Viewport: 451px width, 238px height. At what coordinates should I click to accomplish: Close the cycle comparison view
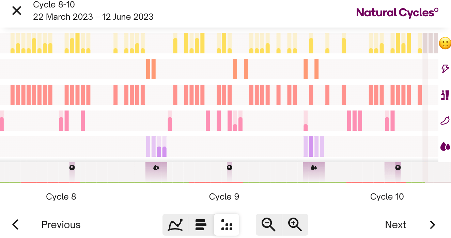(17, 11)
